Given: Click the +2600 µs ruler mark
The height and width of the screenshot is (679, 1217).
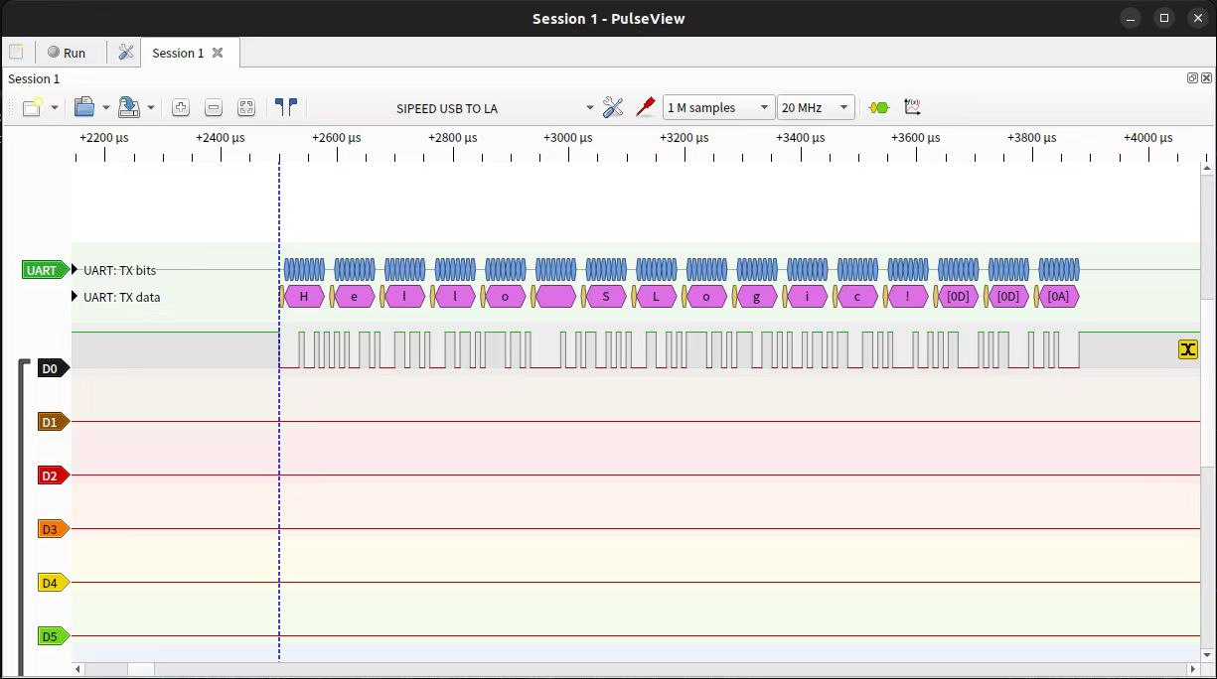Looking at the screenshot, I should point(336,138).
